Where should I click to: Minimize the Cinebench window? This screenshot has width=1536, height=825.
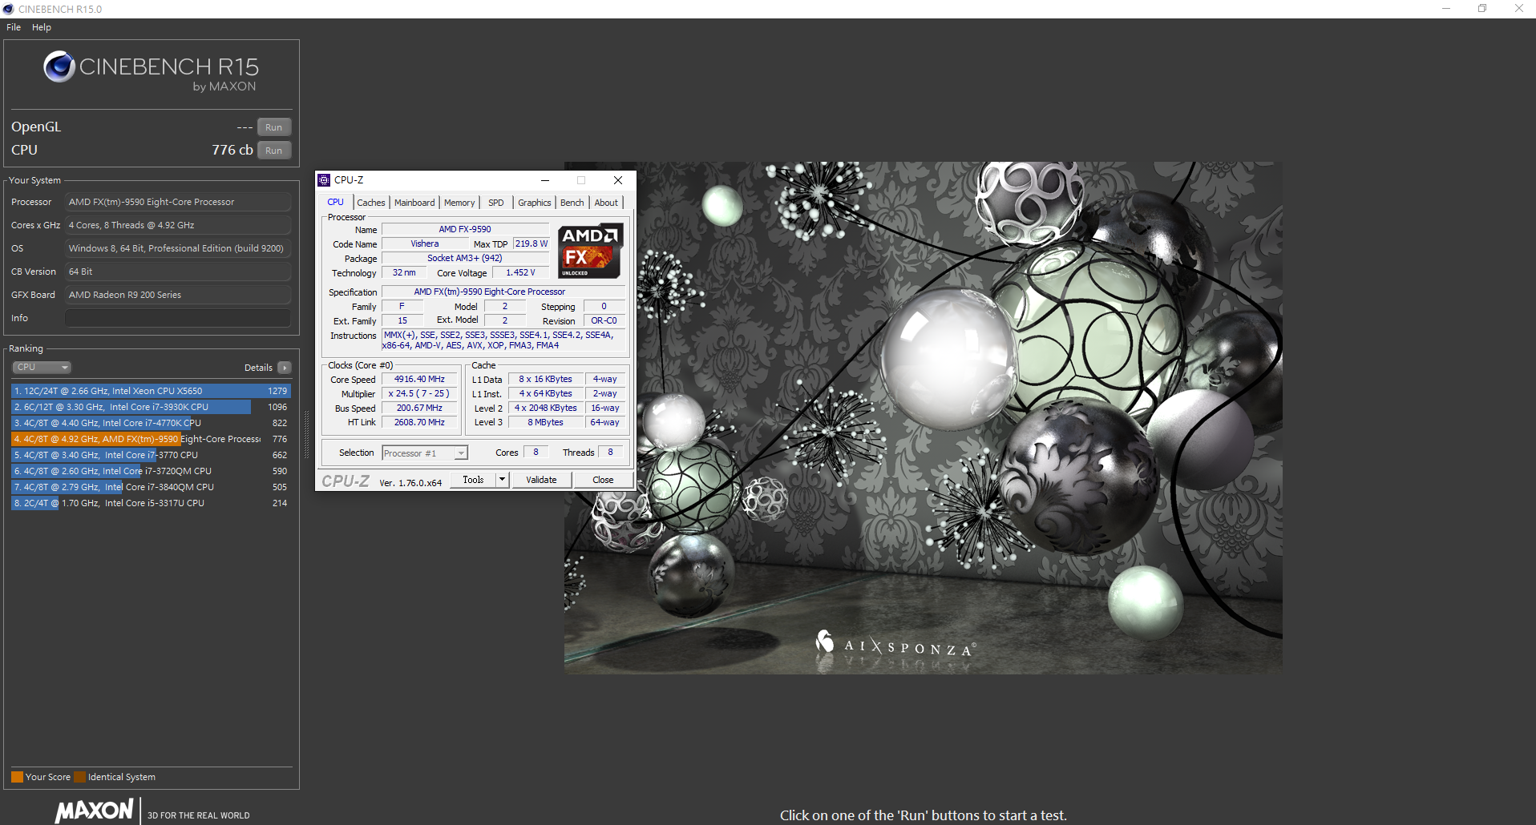click(1446, 9)
